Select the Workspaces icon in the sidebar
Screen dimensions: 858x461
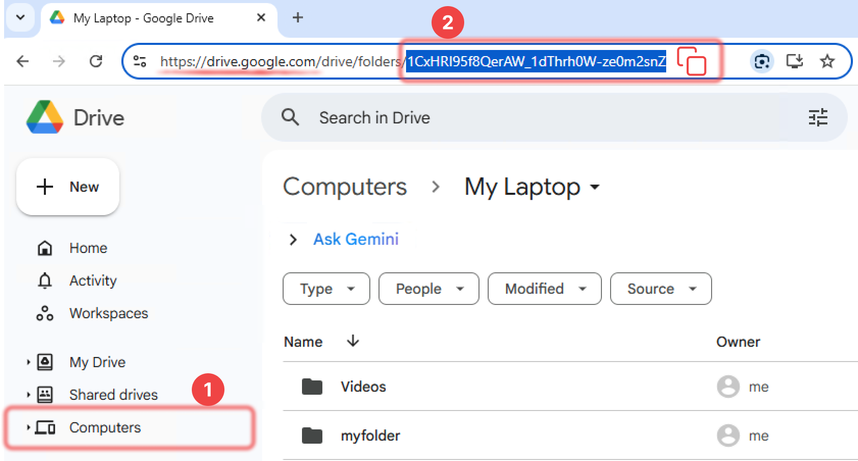(44, 313)
